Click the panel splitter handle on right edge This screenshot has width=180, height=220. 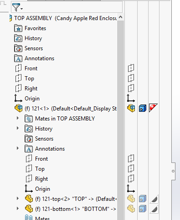173,171
